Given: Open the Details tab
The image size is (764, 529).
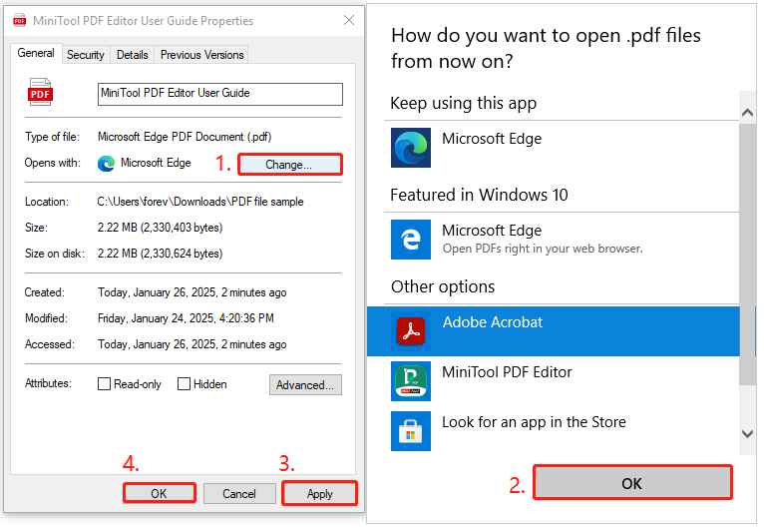Looking at the screenshot, I should 132,55.
